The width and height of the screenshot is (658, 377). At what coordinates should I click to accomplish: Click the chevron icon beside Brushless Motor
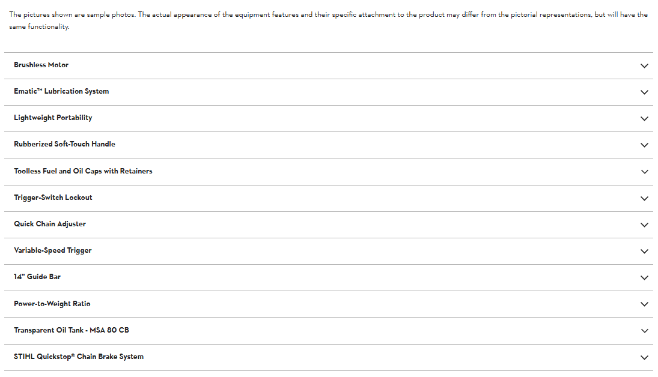[644, 65]
